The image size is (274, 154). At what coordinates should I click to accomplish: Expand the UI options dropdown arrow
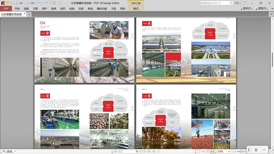(240, 3)
